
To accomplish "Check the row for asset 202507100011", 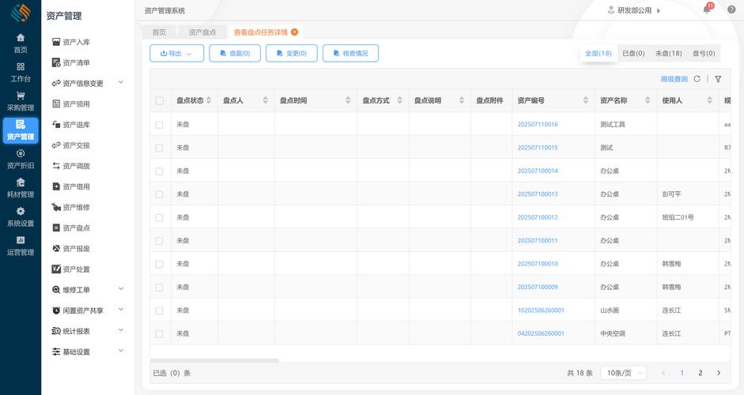I will point(160,241).
